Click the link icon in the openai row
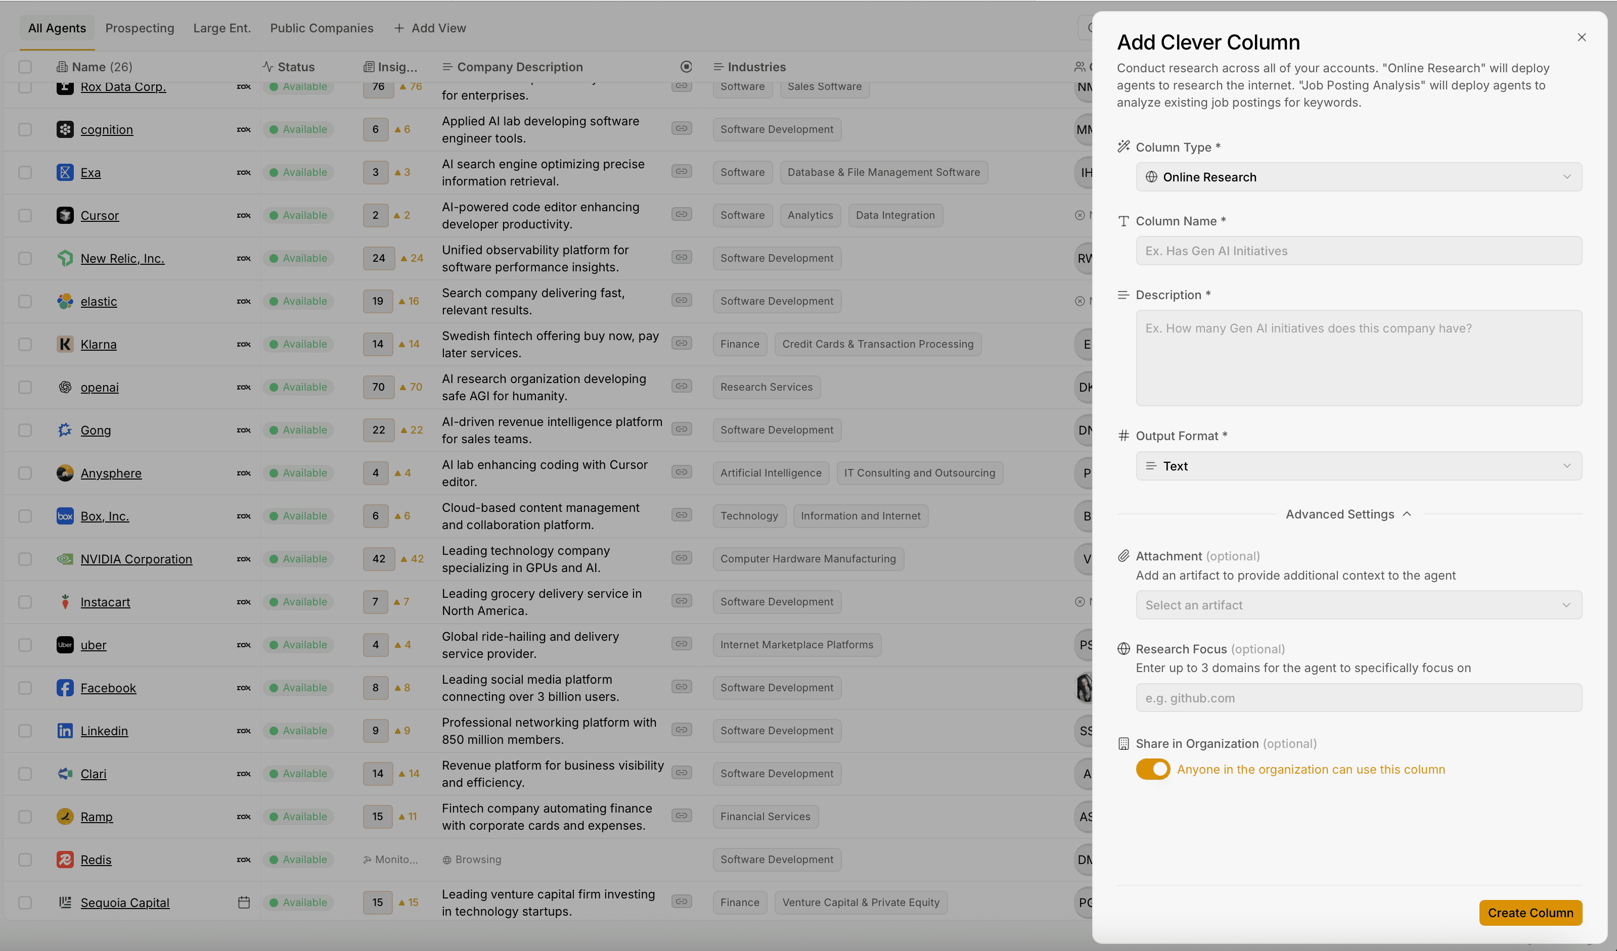The height and width of the screenshot is (951, 1617). point(682,386)
